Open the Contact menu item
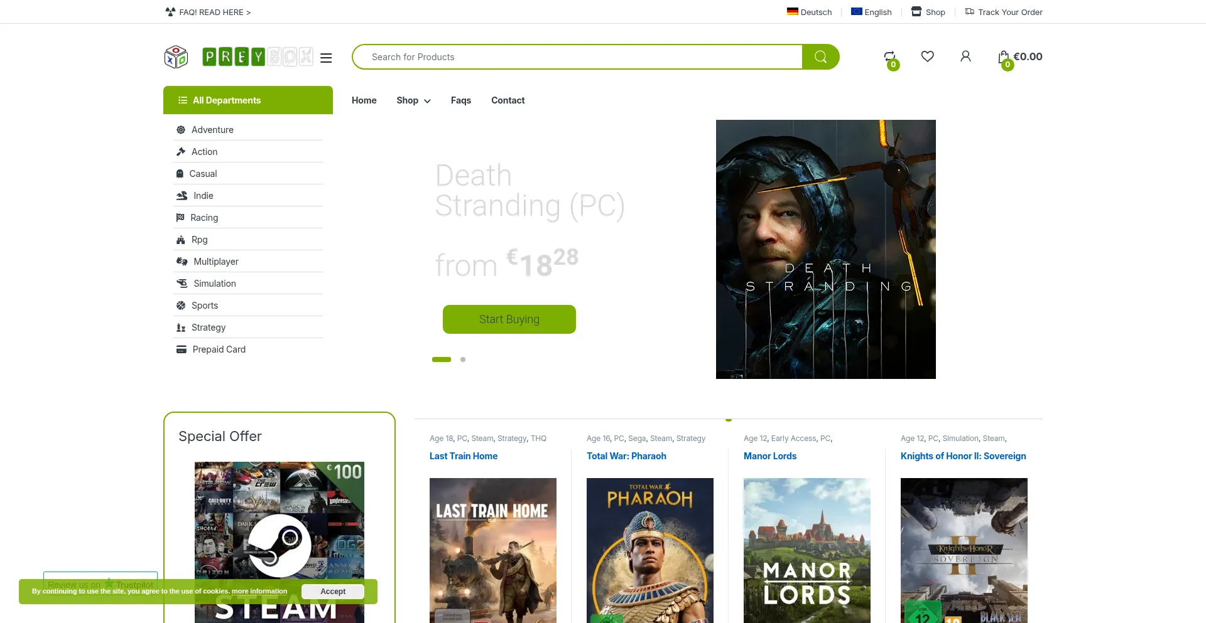Image resolution: width=1206 pixels, height=623 pixels. [508, 100]
